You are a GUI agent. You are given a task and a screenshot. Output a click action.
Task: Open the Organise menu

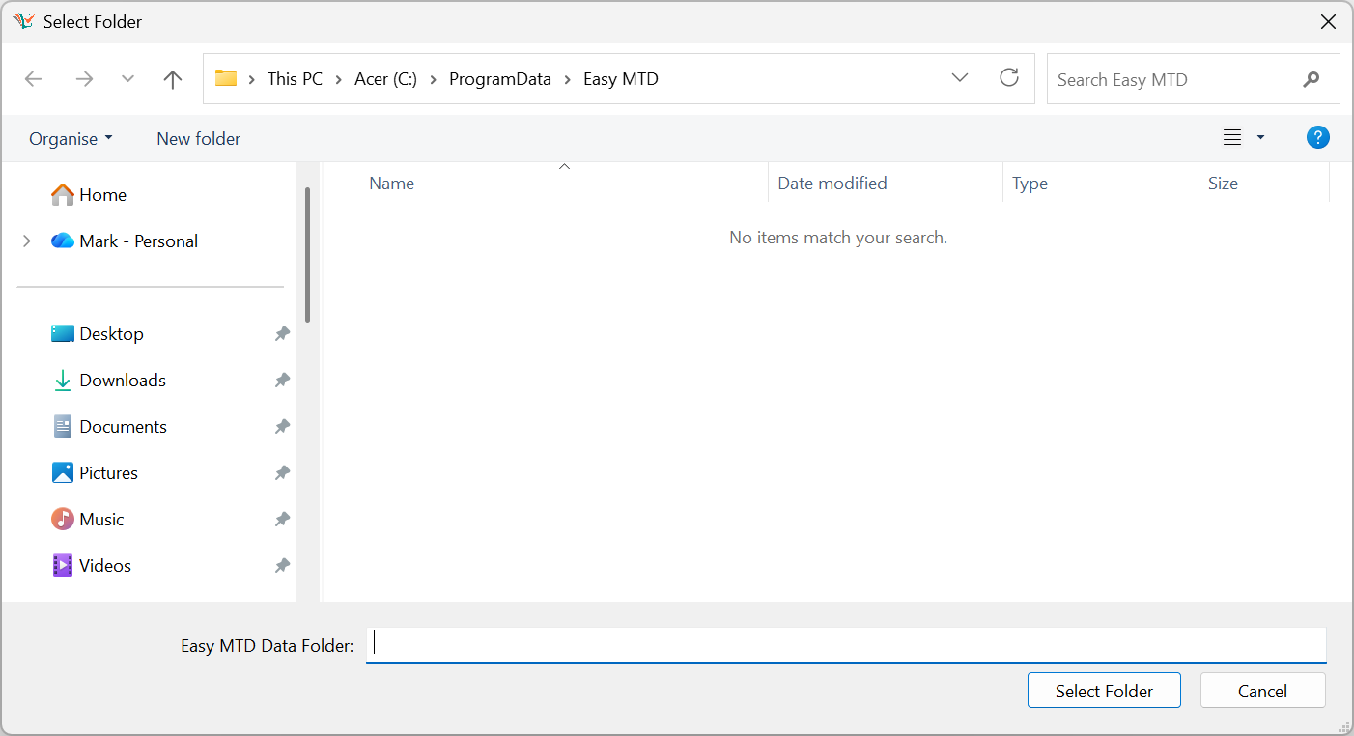pos(71,138)
